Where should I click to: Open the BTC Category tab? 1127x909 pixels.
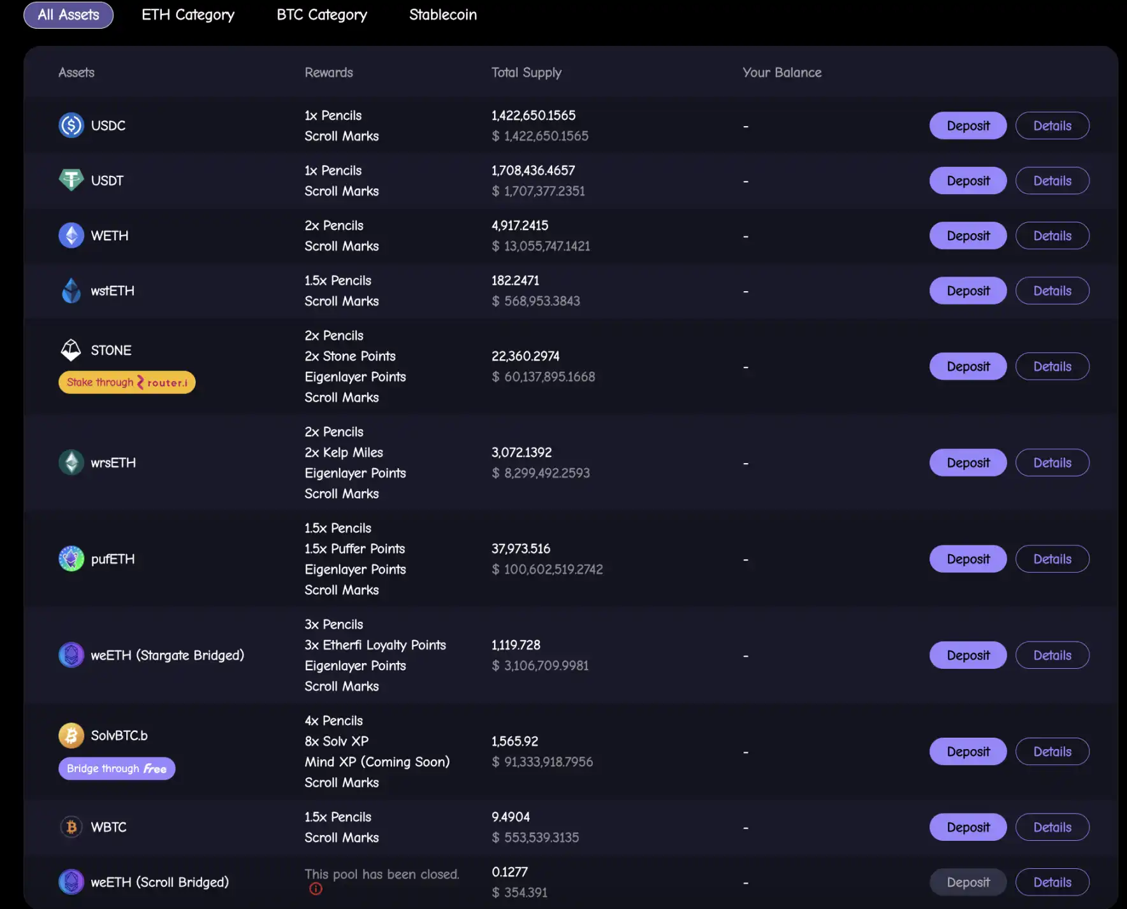pos(322,15)
